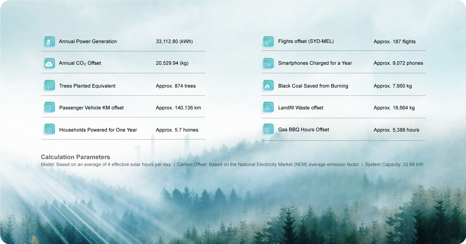Click the Annual CO₂ Offset cloud icon
Image resolution: width=466 pixels, height=244 pixels.
(49, 64)
